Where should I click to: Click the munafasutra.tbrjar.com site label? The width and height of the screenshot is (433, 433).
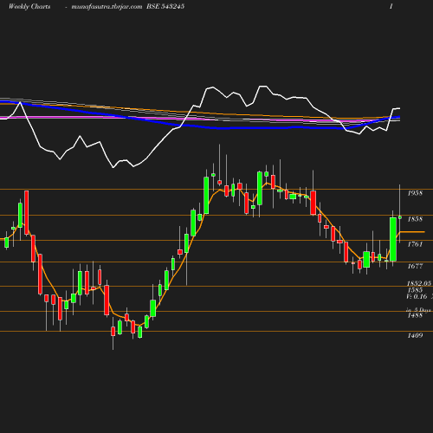[107, 7]
